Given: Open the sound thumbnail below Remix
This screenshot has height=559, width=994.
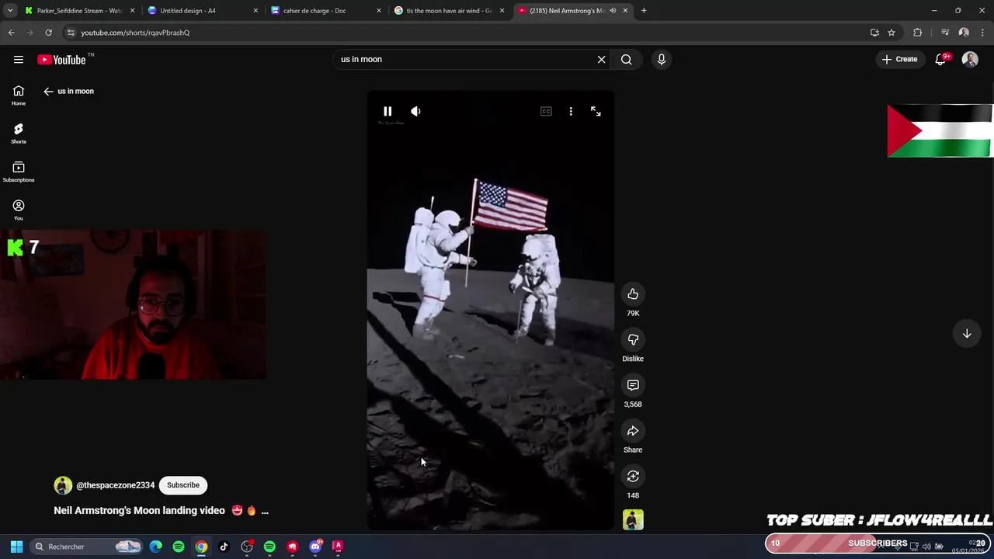Looking at the screenshot, I should [633, 519].
